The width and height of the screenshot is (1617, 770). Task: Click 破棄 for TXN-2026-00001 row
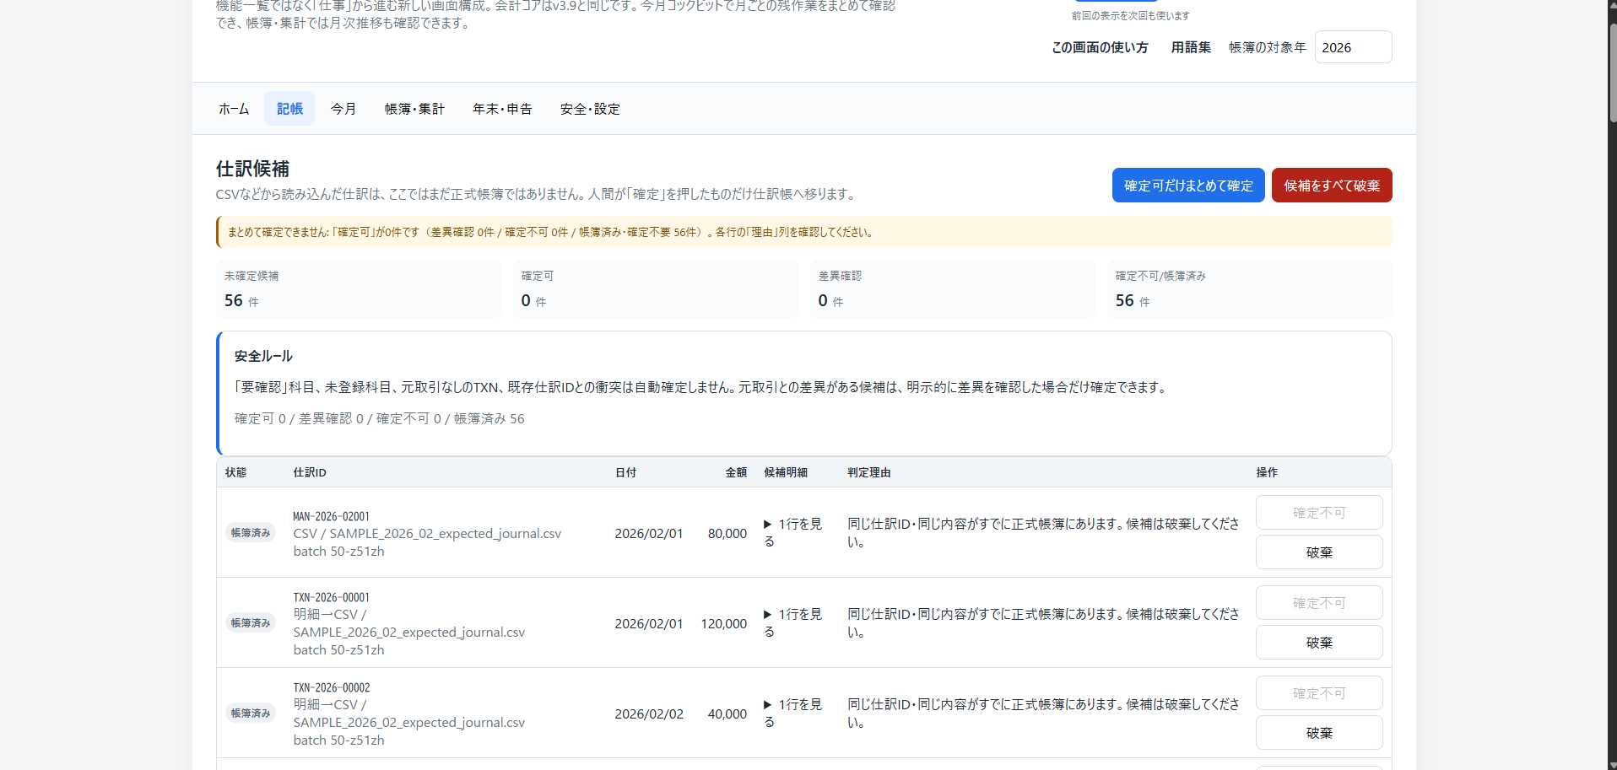pyautogui.click(x=1319, y=643)
